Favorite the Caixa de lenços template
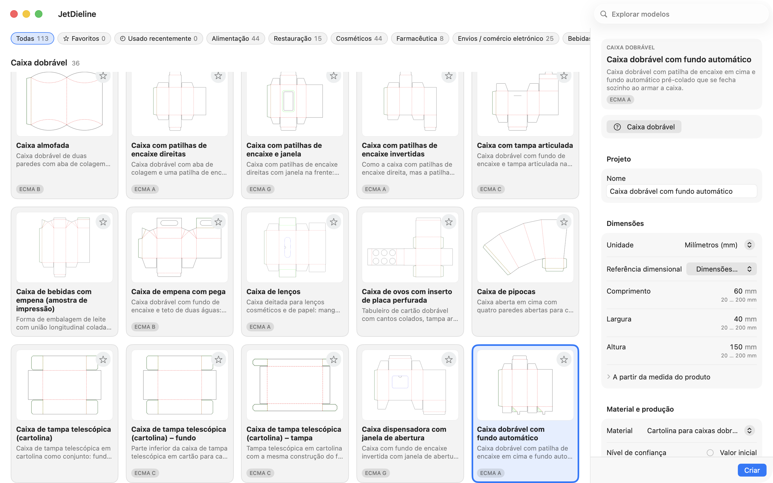773x483 pixels. [x=333, y=222]
